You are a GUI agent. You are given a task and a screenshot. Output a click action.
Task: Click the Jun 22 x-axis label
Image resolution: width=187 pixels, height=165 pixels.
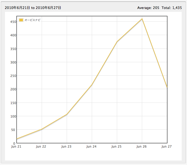tap(41, 147)
